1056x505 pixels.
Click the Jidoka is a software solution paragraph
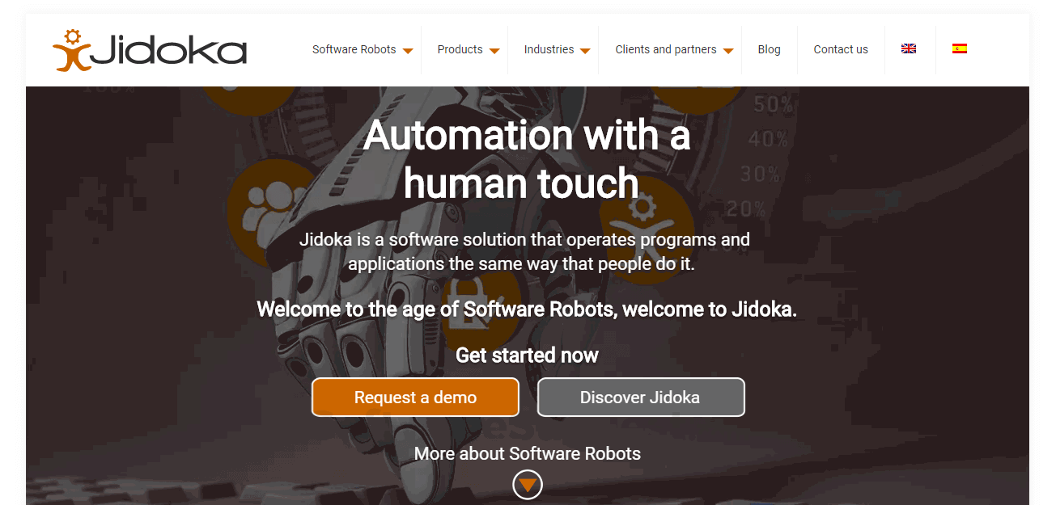pyautogui.click(x=525, y=251)
